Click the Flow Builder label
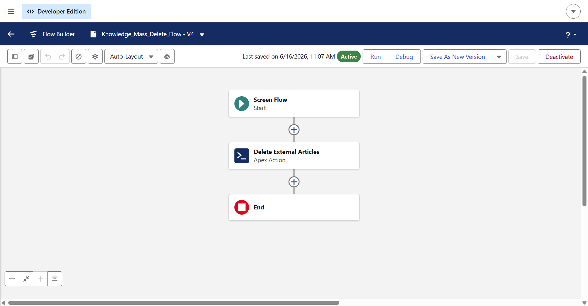The image size is (588, 306). click(58, 34)
